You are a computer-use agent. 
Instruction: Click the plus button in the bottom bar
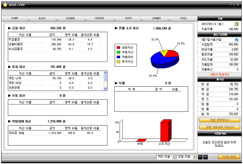[205, 157]
